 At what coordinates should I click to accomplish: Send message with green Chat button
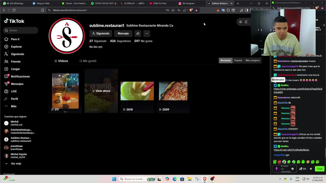[320, 169]
